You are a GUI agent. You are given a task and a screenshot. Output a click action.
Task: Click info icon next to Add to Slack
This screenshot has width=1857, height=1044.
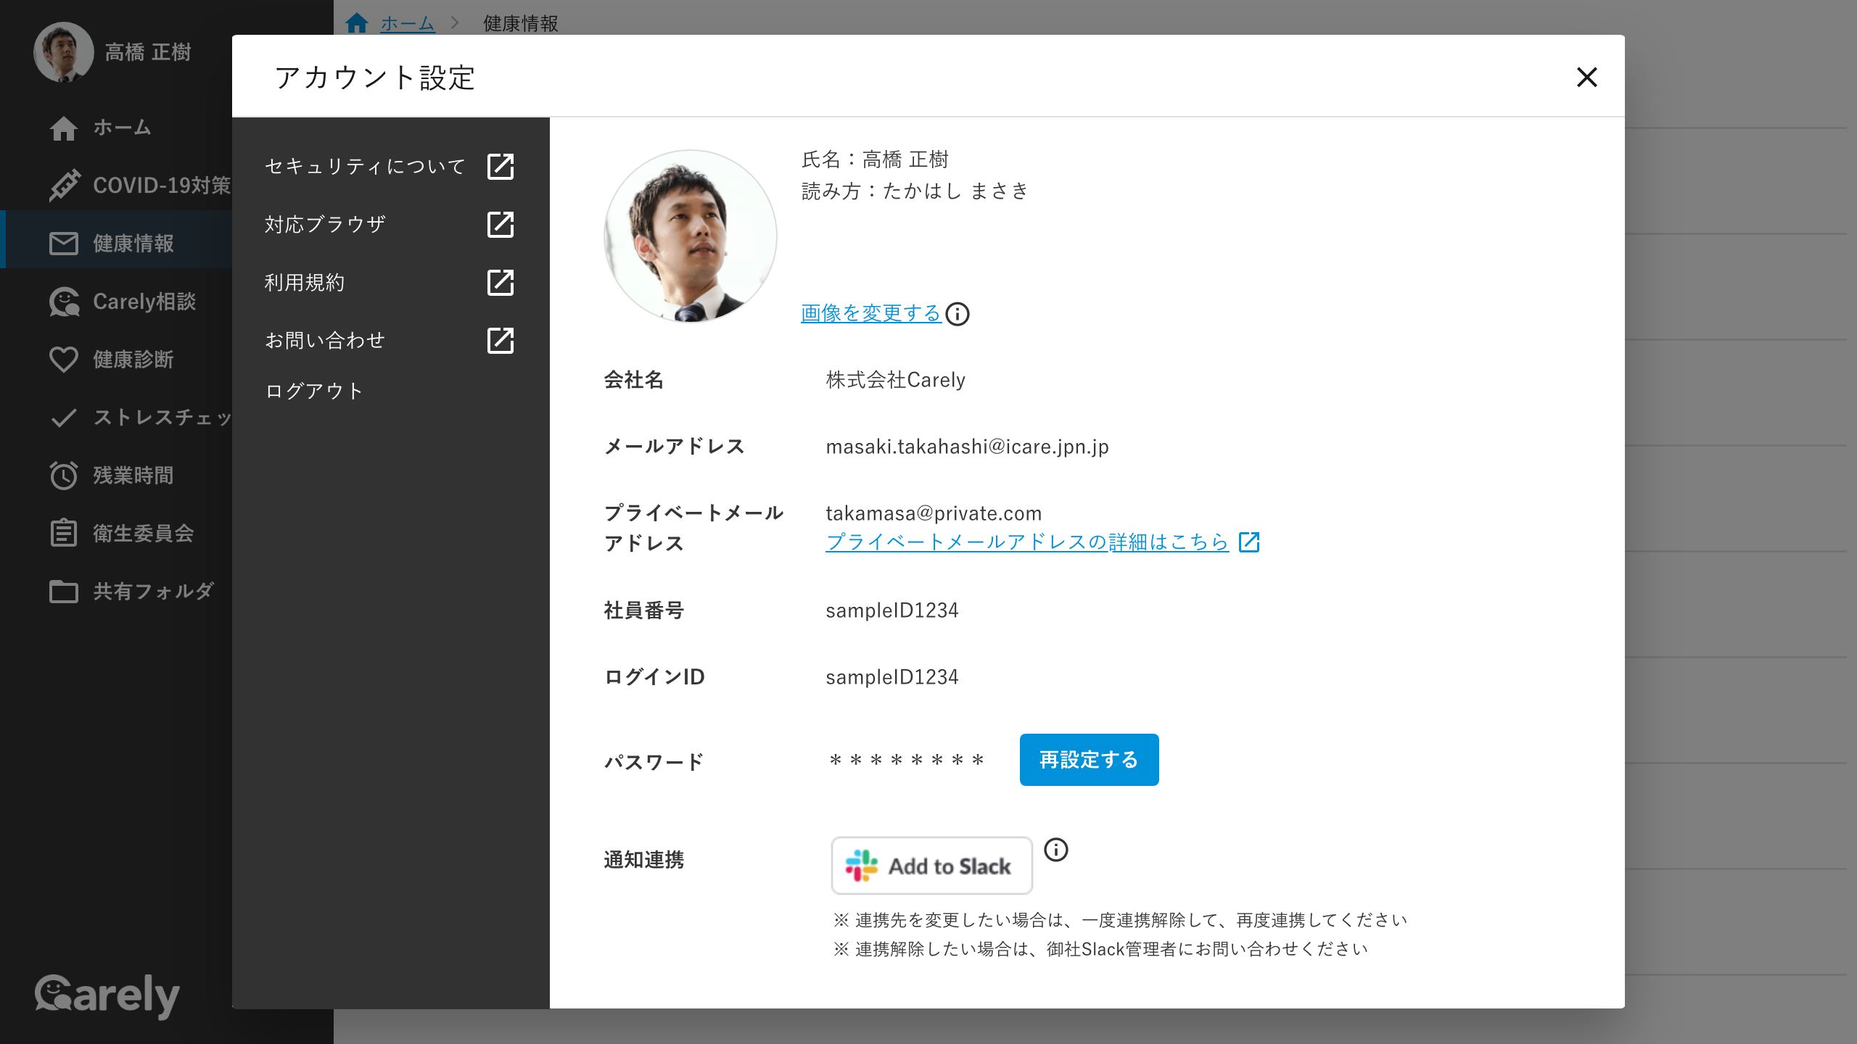(1055, 850)
